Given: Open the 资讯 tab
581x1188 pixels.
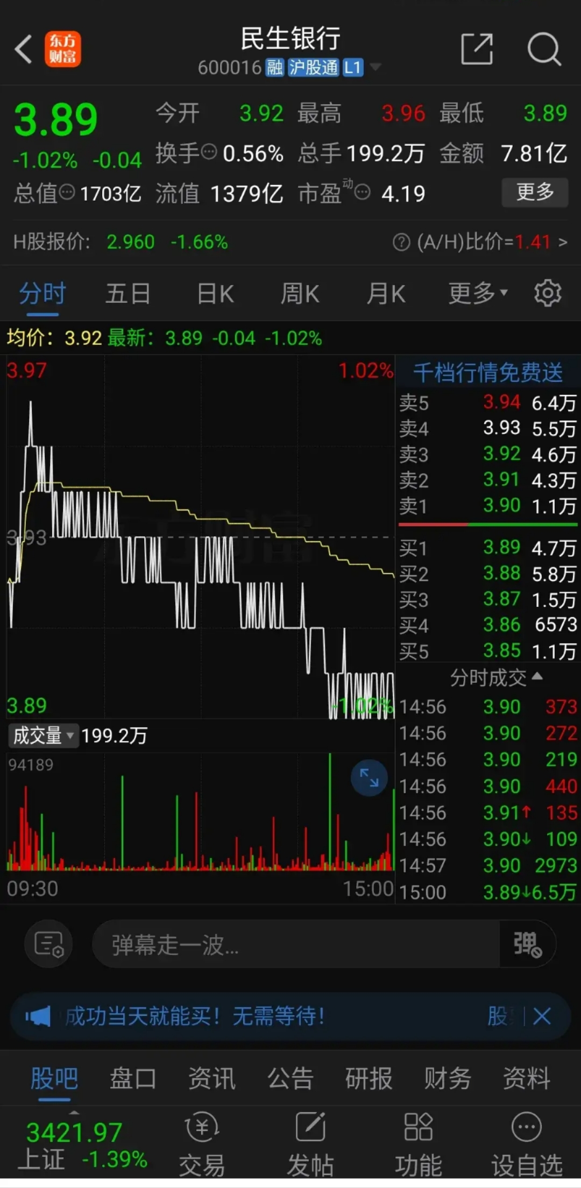Looking at the screenshot, I should (x=212, y=1078).
